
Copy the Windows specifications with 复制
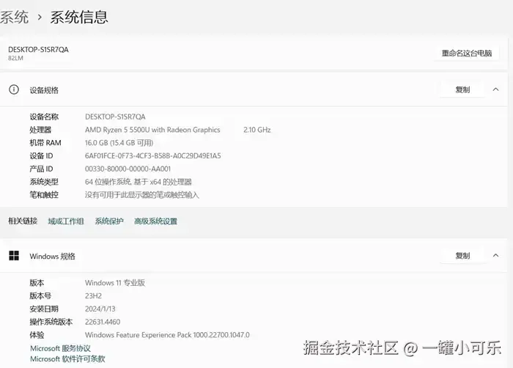tap(462, 256)
